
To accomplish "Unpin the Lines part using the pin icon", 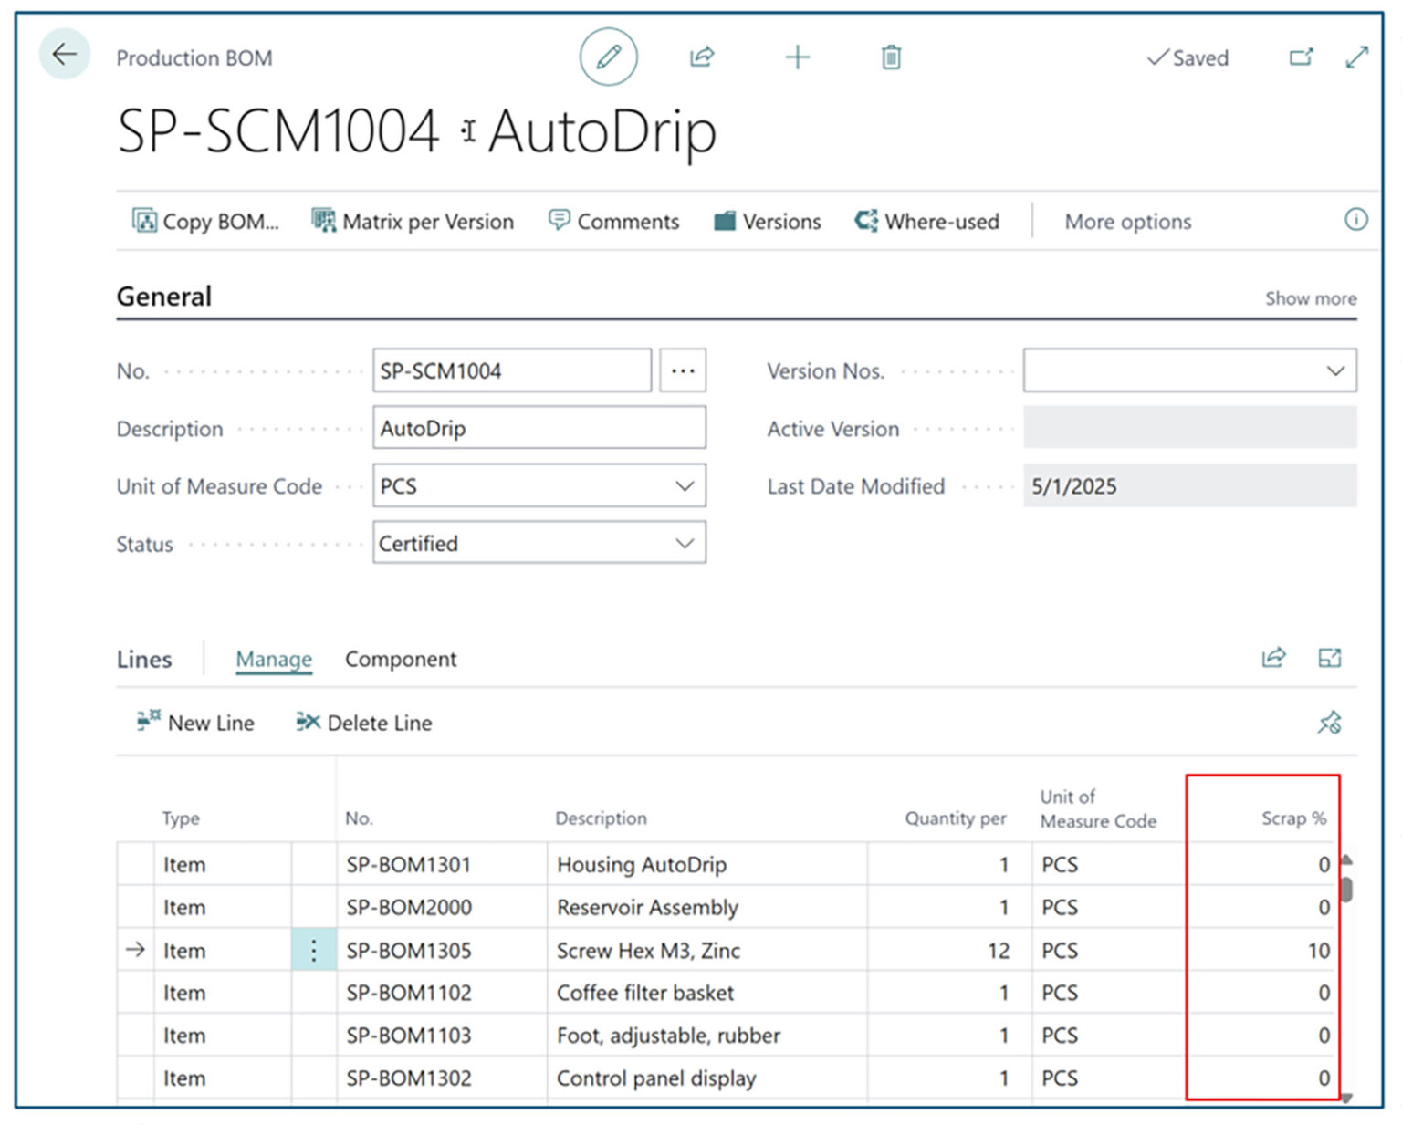I will pyautogui.click(x=1330, y=722).
